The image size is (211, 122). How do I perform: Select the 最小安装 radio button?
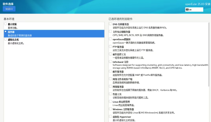(6, 24)
